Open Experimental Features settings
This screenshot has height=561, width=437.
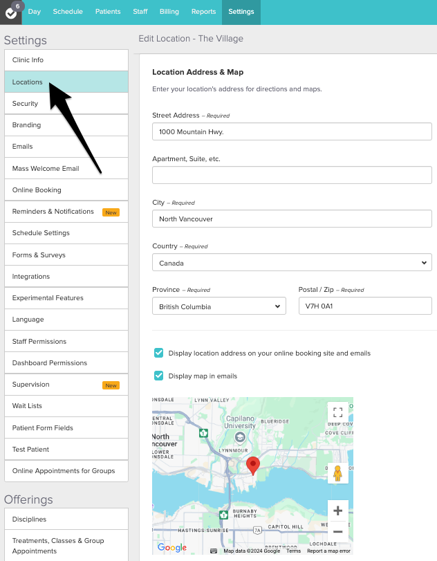coord(66,298)
